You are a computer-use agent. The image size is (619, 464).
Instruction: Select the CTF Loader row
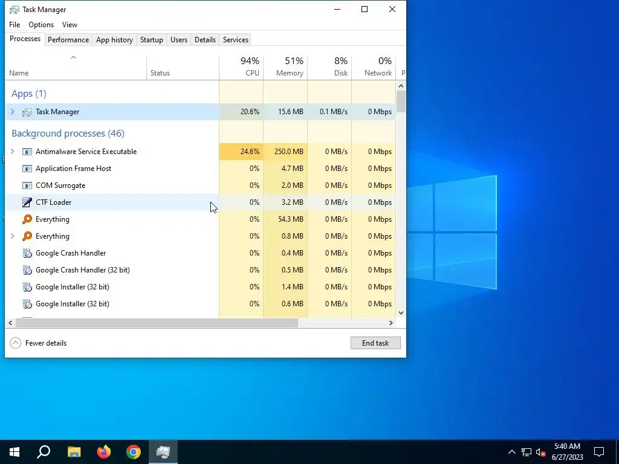click(x=201, y=202)
